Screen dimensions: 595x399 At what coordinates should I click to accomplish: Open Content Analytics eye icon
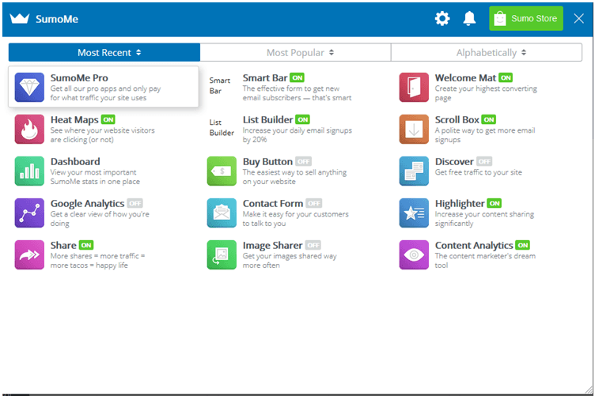click(x=414, y=254)
